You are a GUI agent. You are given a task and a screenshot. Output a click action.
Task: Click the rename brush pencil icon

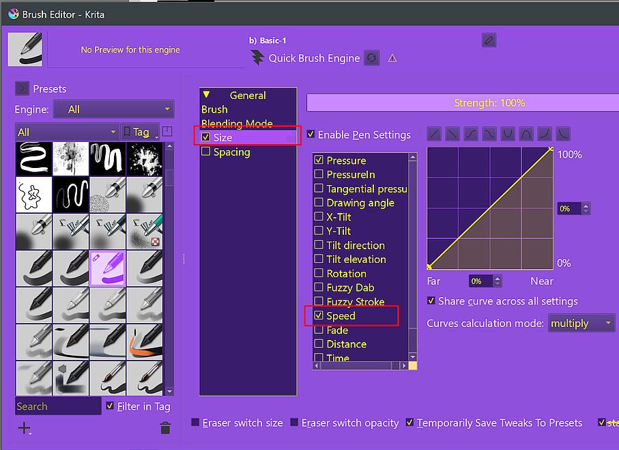[489, 40]
